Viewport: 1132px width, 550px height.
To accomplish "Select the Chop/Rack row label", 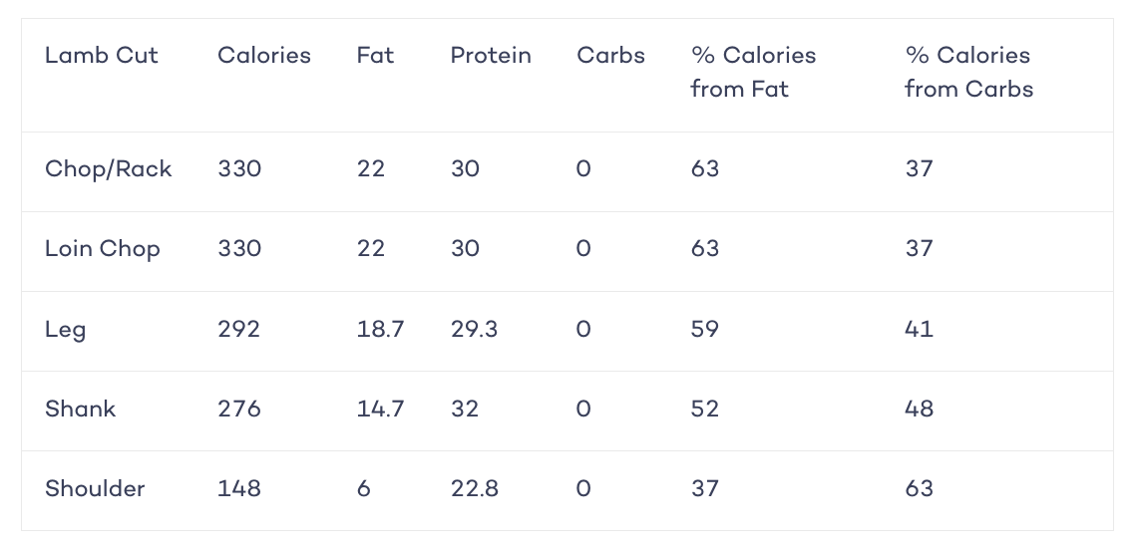I will point(109,168).
